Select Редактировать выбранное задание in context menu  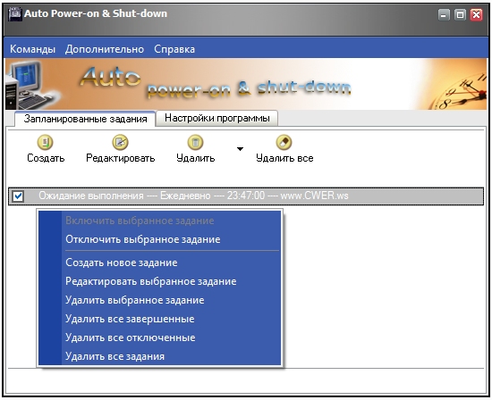pyautogui.click(x=159, y=281)
